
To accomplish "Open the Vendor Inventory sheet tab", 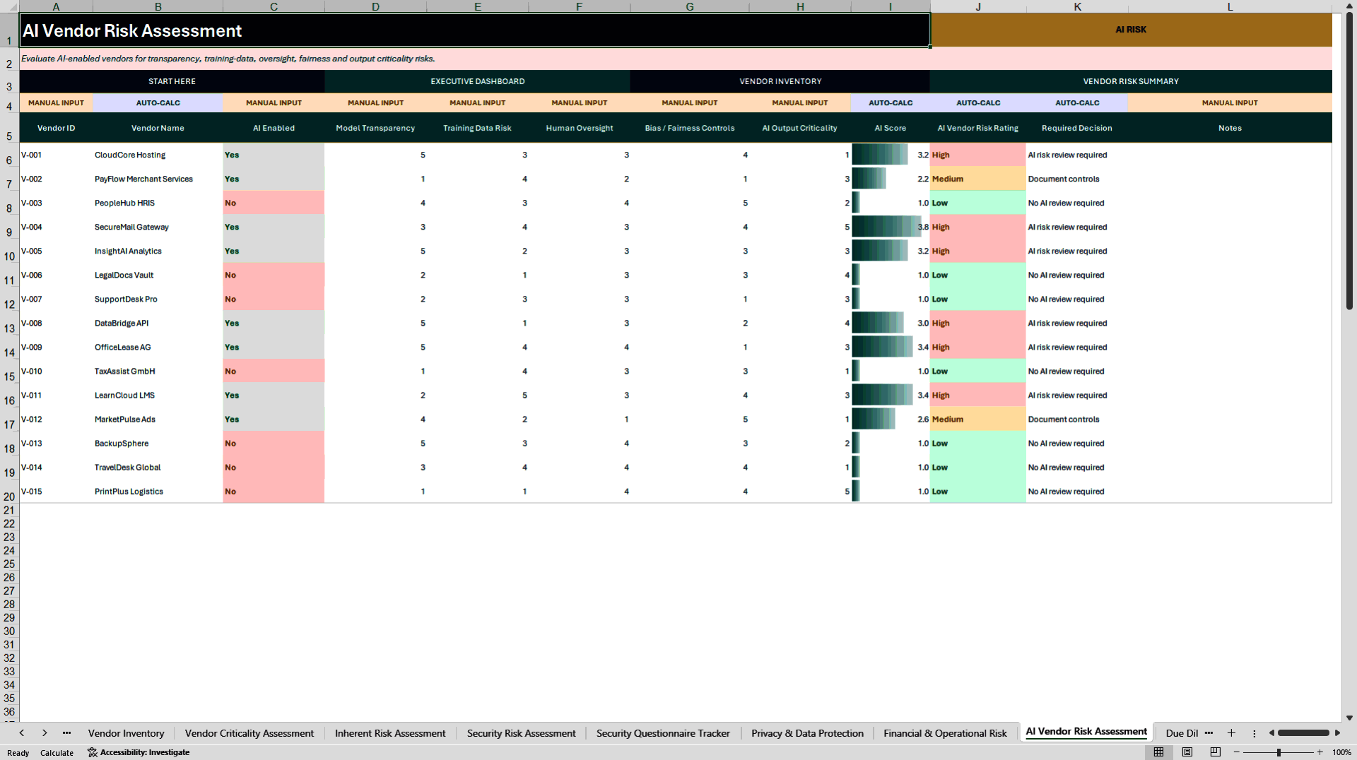I will point(126,733).
